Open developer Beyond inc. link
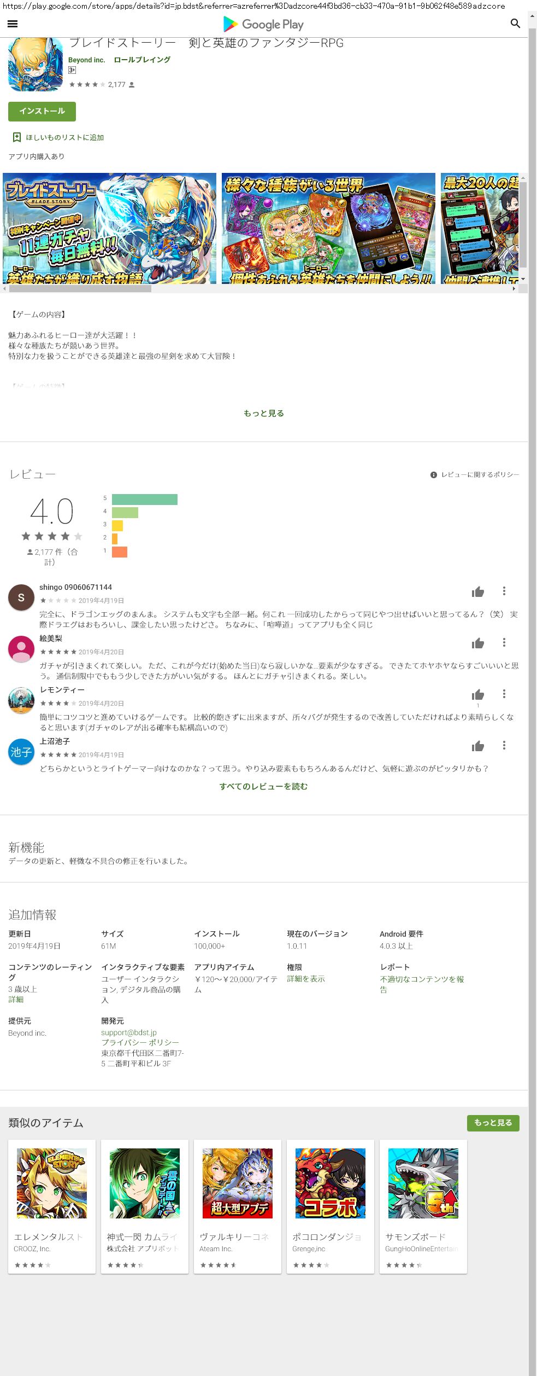This screenshot has width=537, height=1376. pyautogui.click(x=86, y=60)
